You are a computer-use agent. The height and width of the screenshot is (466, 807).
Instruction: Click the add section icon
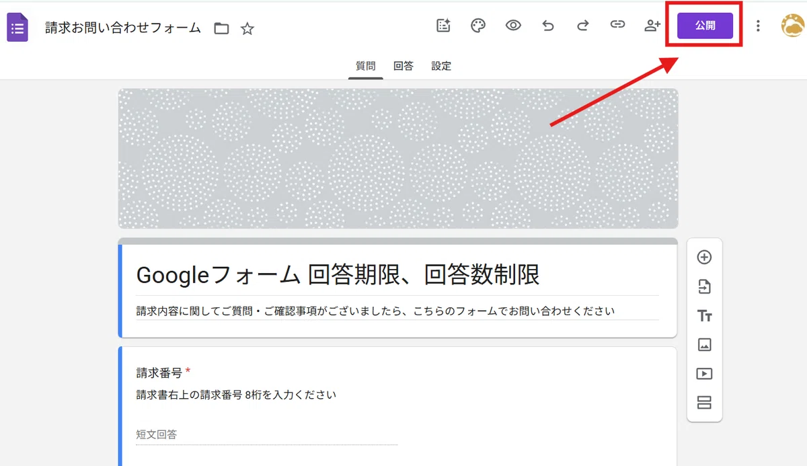click(x=704, y=403)
